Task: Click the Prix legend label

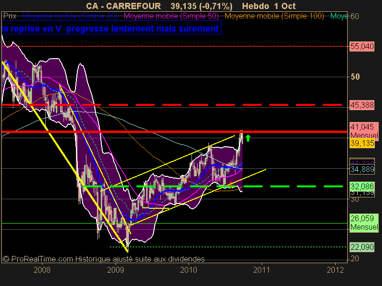Action: [10, 16]
